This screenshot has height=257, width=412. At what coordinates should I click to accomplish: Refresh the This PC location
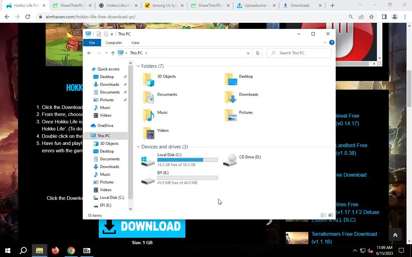[257, 53]
